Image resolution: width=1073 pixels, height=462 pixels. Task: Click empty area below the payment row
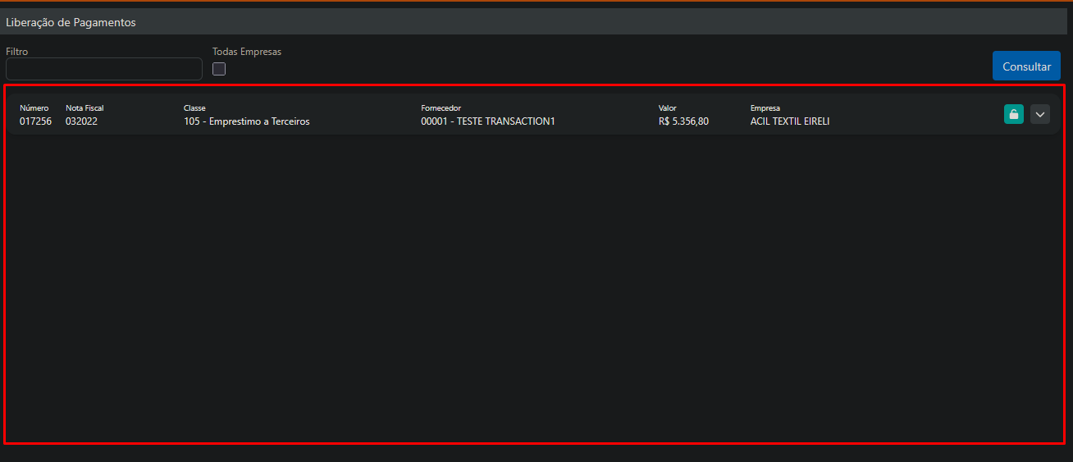pos(533,287)
